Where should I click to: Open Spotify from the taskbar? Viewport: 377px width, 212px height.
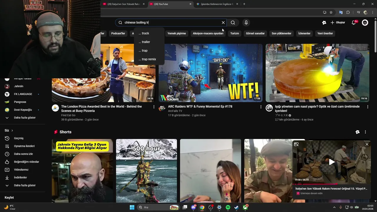click(x=228, y=207)
